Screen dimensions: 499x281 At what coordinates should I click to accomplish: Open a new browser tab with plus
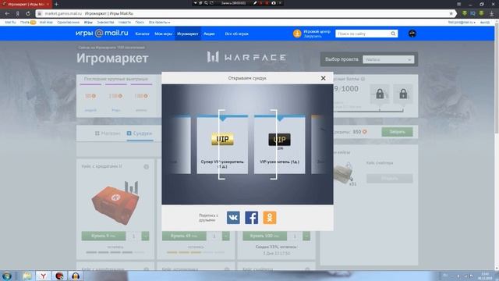click(56, 4)
